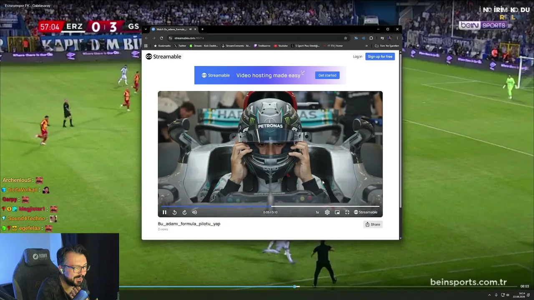Click the streamer webcam overlay

(60, 267)
